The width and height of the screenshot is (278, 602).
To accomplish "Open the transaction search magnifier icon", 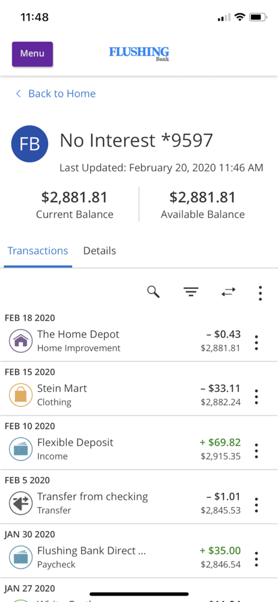I will (x=153, y=292).
